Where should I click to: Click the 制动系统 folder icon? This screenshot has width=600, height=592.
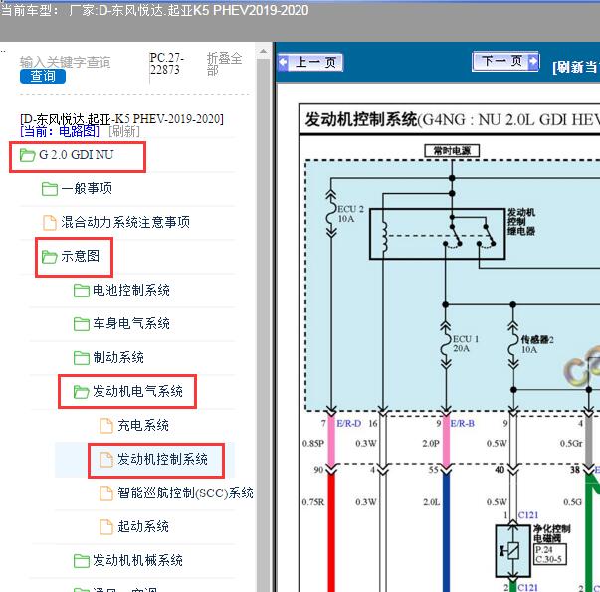click(82, 358)
